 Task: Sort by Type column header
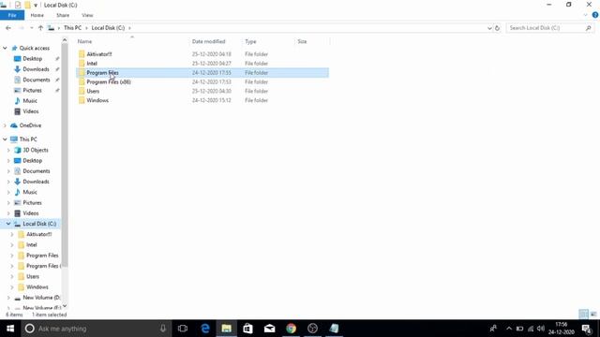(250, 41)
